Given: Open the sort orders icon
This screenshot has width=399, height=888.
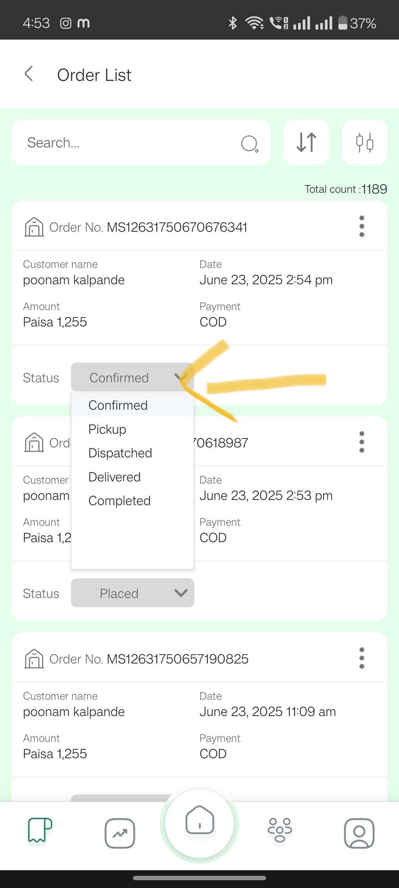Looking at the screenshot, I should pos(306,142).
